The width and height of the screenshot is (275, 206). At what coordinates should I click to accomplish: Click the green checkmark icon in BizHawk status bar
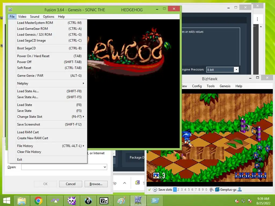coord(149,190)
